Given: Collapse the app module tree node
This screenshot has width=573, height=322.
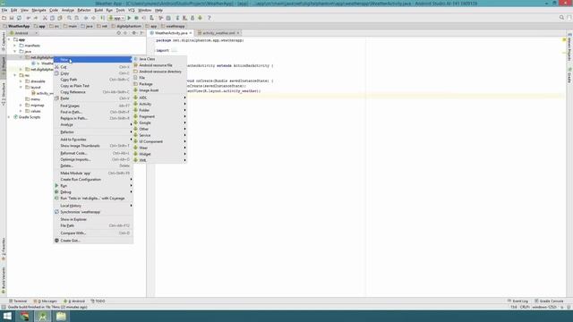Looking at the screenshot, I should 9,39.
